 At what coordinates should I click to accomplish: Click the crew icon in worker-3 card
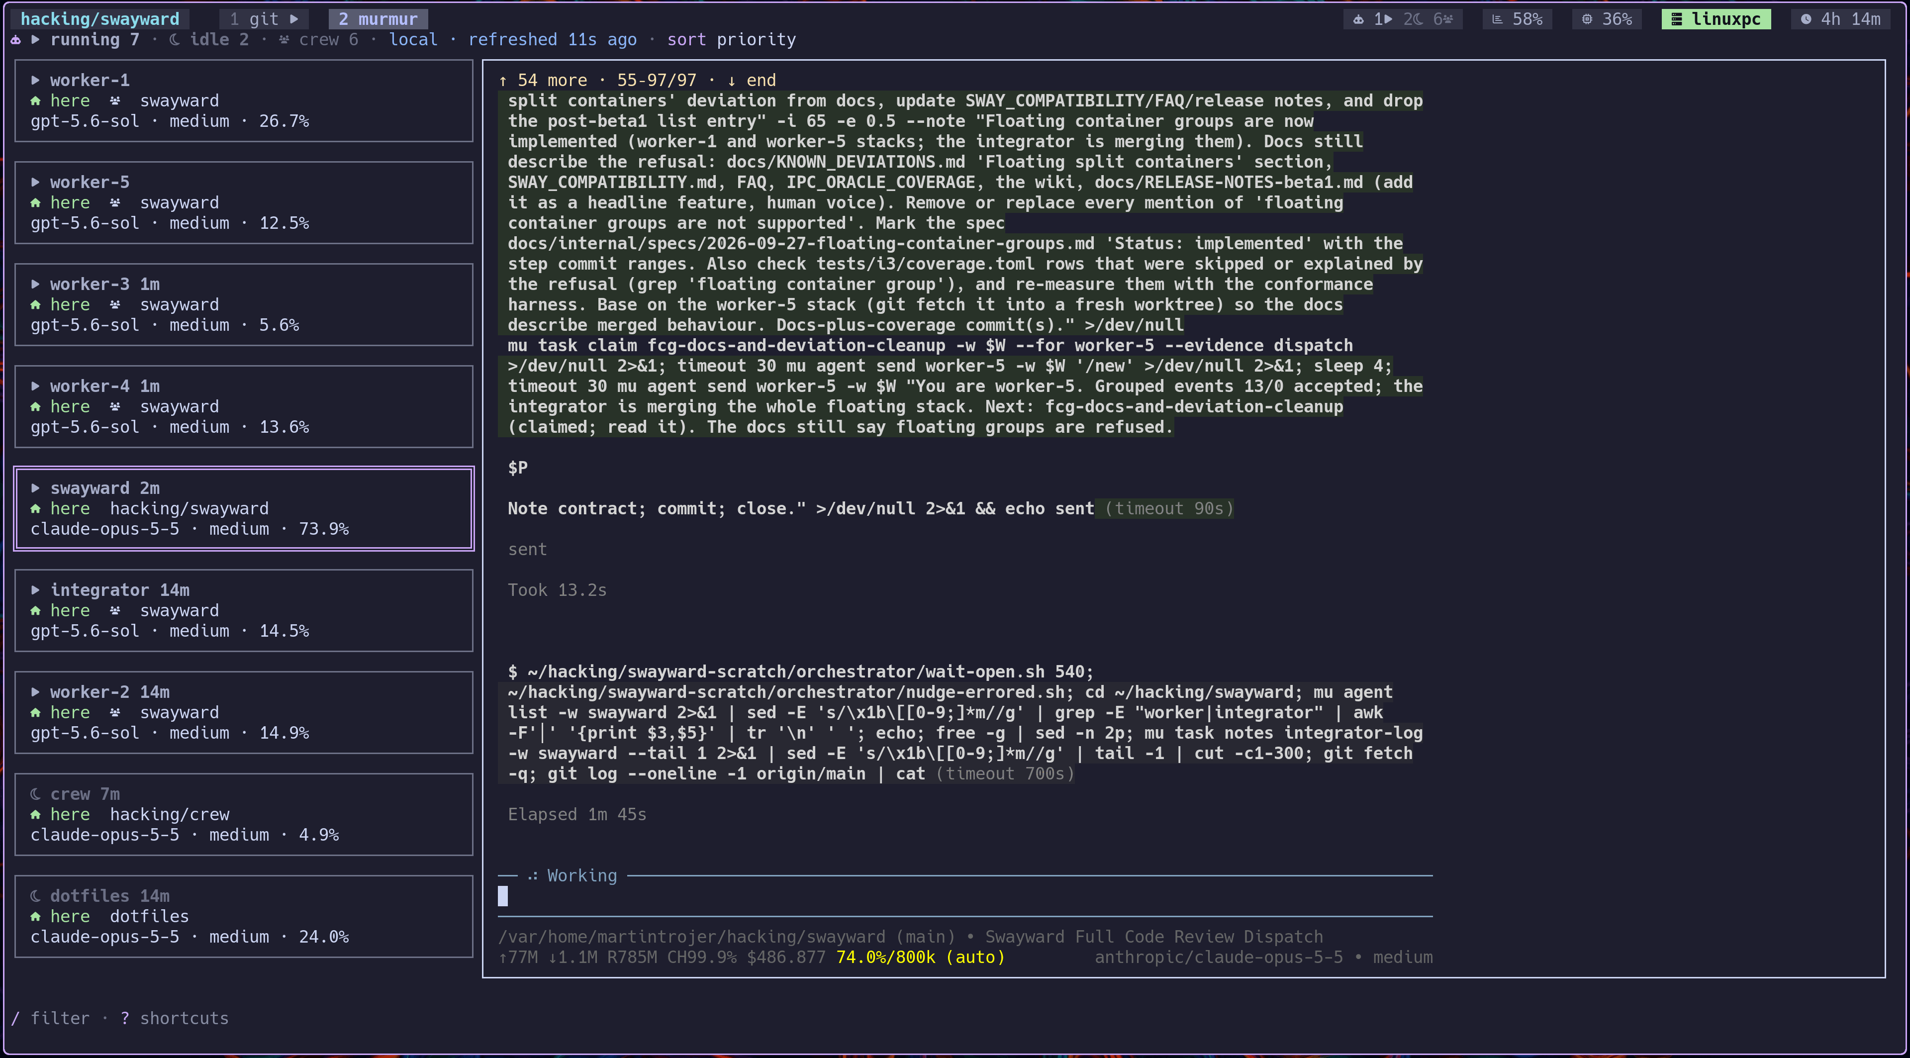[115, 305]
